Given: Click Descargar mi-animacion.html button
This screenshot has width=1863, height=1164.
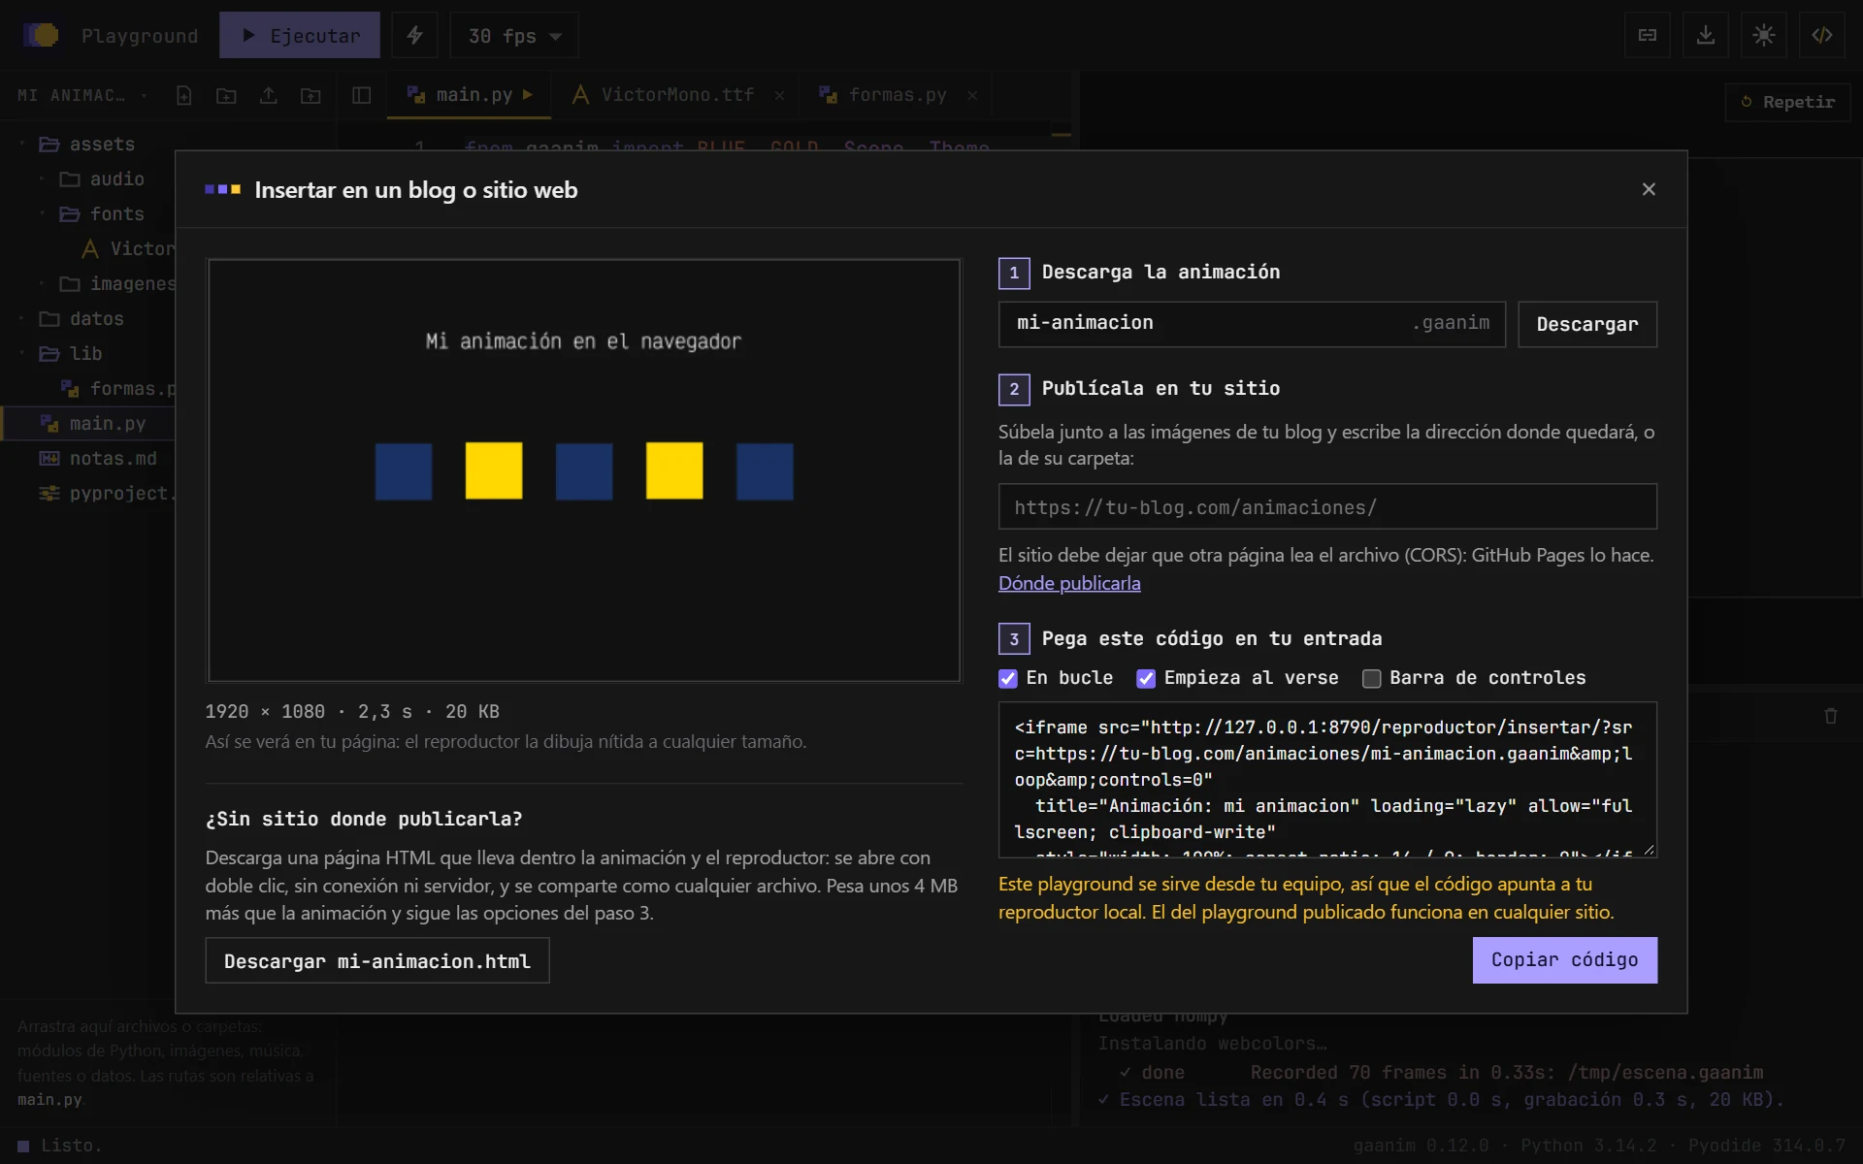Looking at the screenshot, I should tap(377, 960).
